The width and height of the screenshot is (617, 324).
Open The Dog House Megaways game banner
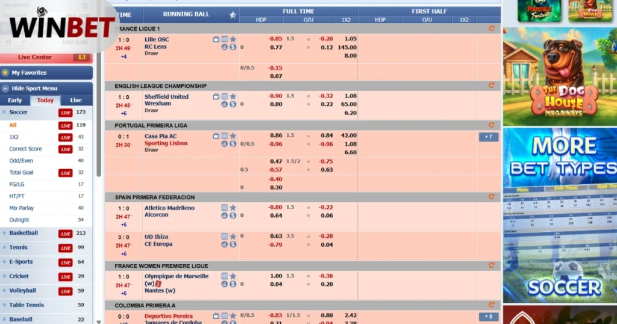pos(560,76)
